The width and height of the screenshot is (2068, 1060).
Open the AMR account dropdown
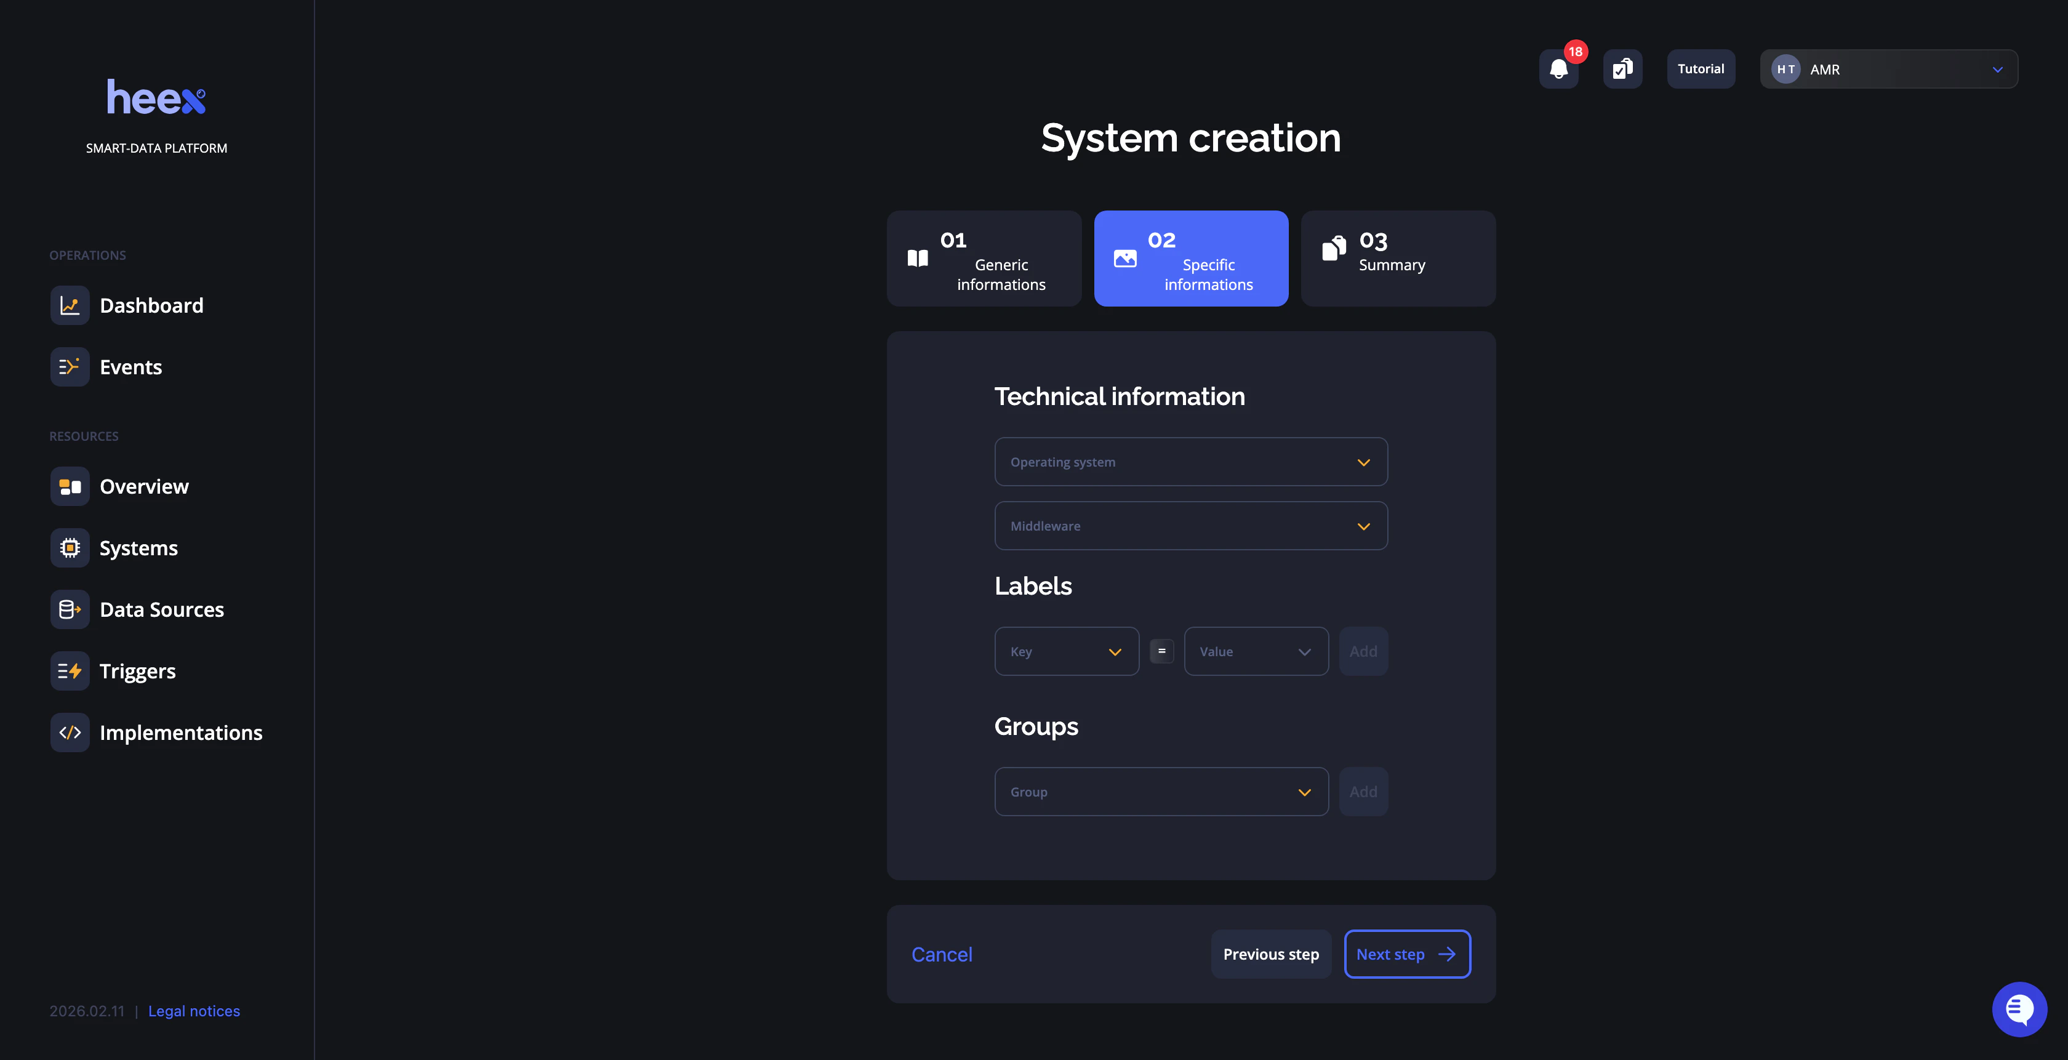[x=1888, y=69]
